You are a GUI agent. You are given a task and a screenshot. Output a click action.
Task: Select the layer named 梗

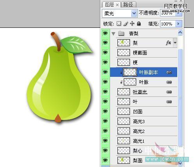coord(135,62)
